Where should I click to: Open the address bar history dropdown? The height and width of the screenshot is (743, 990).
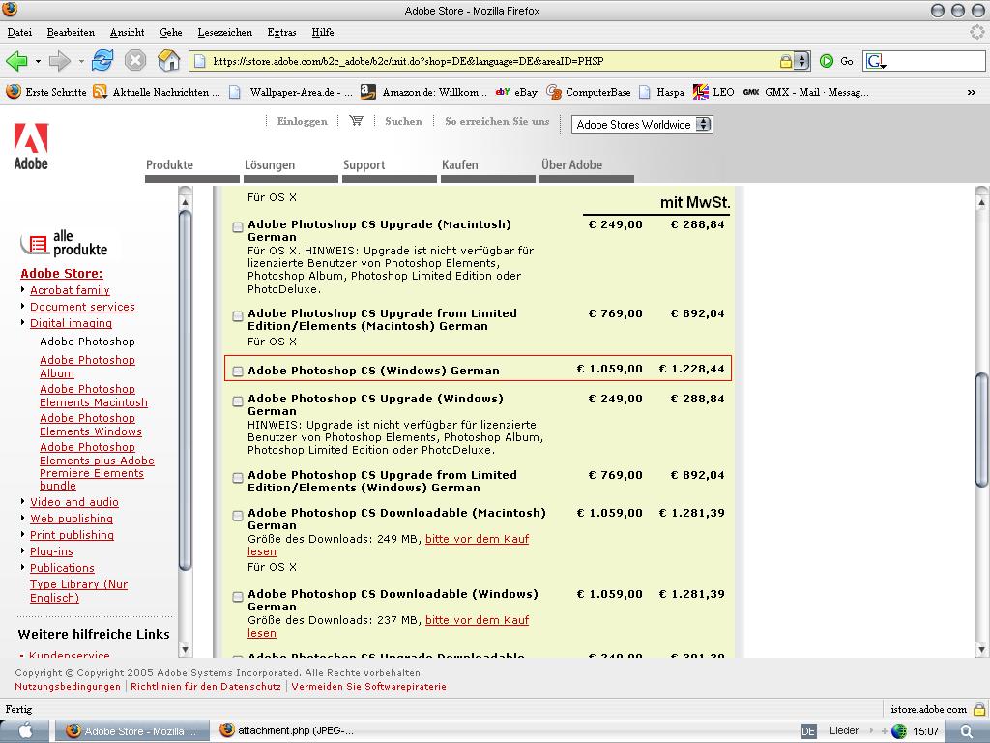(801, 61)
